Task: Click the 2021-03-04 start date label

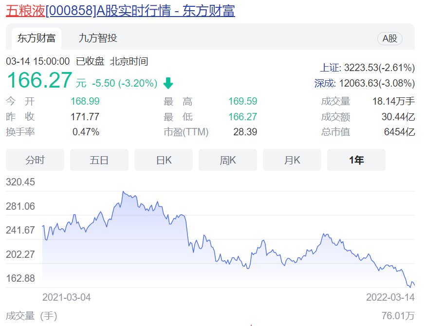Action: click(67, 297)
